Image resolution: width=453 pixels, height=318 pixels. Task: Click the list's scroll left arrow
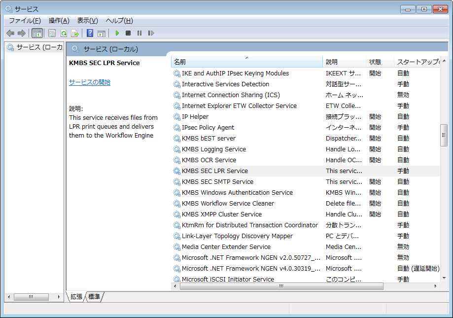click(x=175, y=286)
